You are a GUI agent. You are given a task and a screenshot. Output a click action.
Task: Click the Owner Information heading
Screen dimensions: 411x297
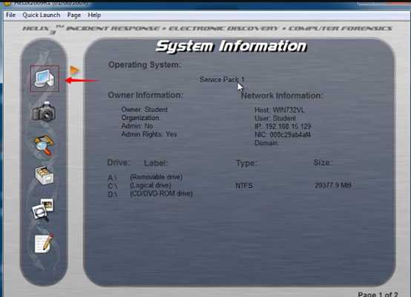[145, 95]
